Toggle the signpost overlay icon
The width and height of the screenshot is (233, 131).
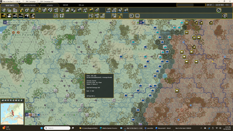click(79, 10)
